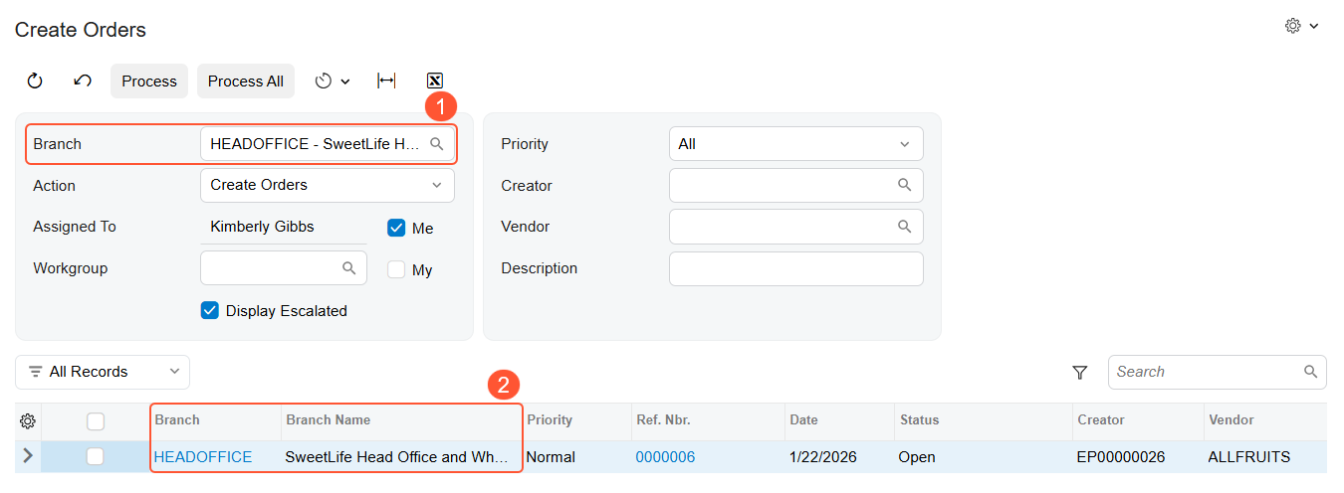Click the Description input field
This screenshot has width=1344, height=493.
pyautogui.click(x=796, y=268)
